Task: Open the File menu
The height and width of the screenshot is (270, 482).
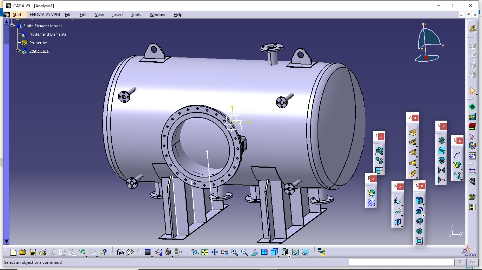Action: click(68, 15)
